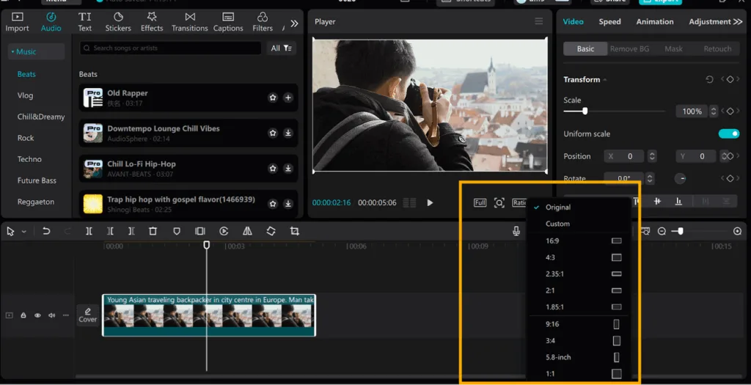Favorite the Chill Lo-Fi Hip-Hop track
Screen dimensions: 751x385
(273, 169)
